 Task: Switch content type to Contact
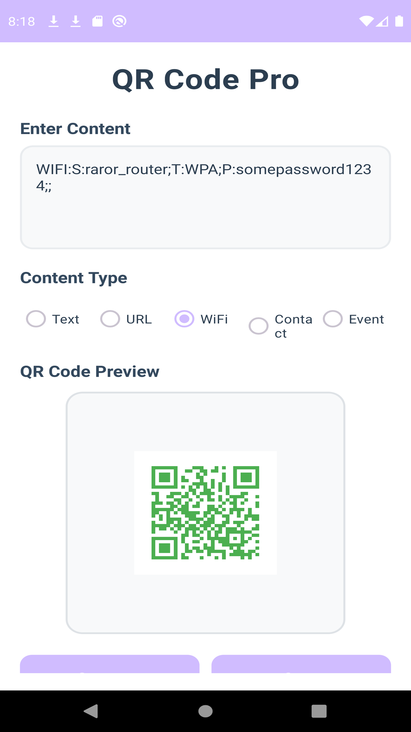click(x=259, y=326)
